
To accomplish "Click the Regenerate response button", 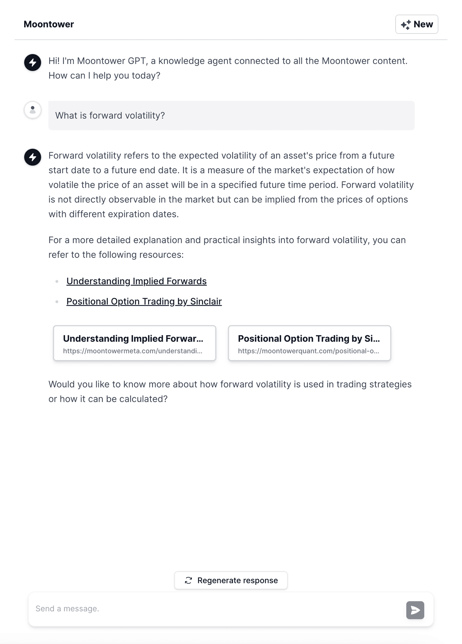I will (x=231, y=580).
